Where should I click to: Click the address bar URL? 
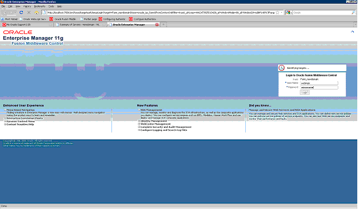161,13
